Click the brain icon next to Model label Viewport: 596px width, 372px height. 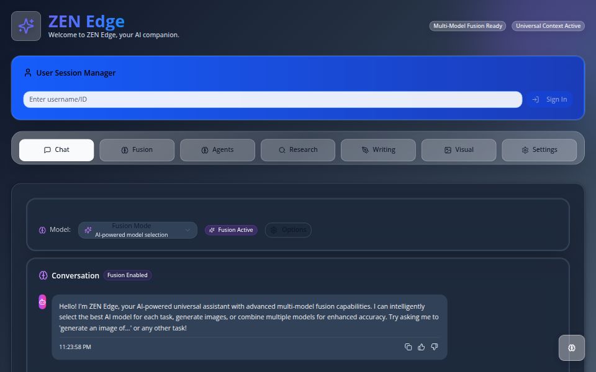click(x=42, y=230)
